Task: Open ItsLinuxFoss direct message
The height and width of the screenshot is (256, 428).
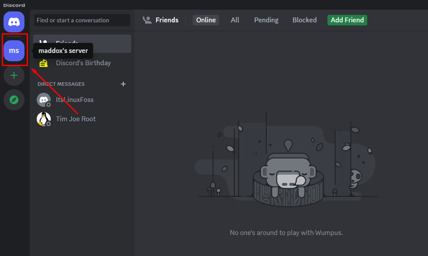Action: coord(82,100)
